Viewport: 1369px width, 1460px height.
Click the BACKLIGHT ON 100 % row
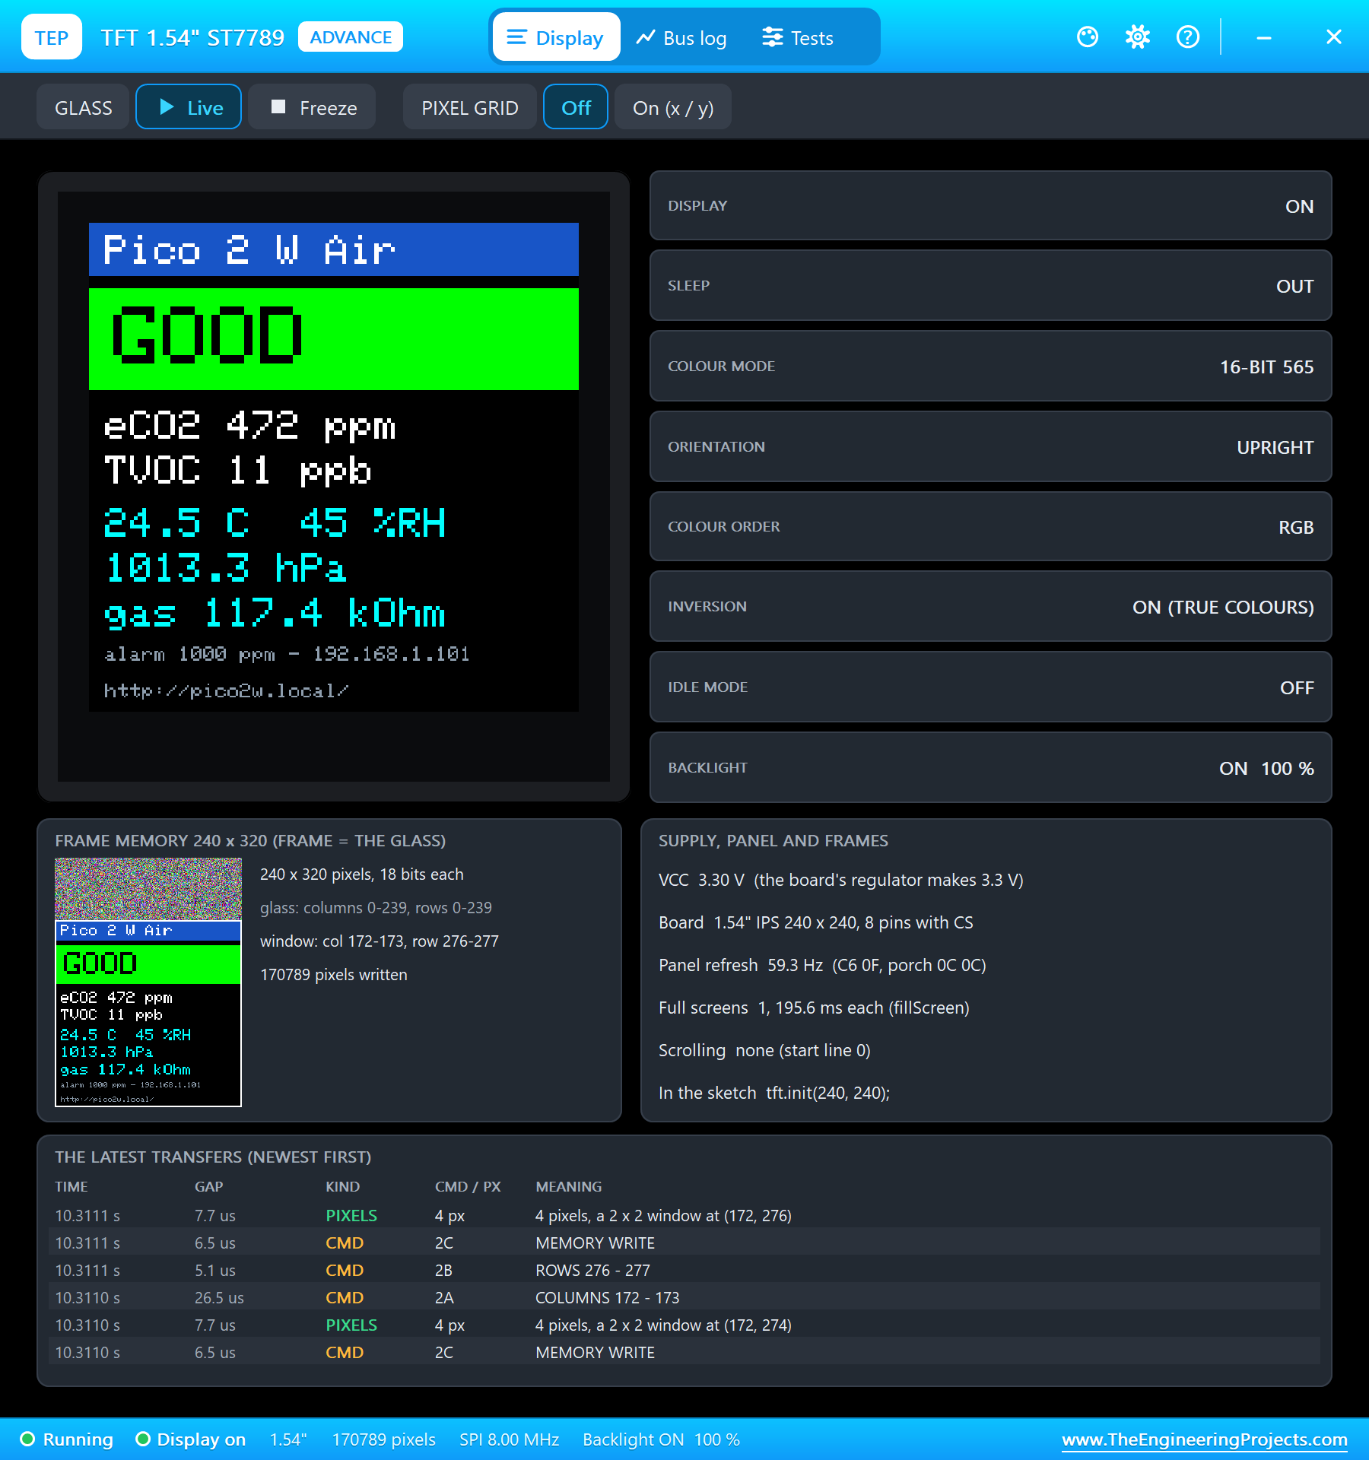coord(990,768)
